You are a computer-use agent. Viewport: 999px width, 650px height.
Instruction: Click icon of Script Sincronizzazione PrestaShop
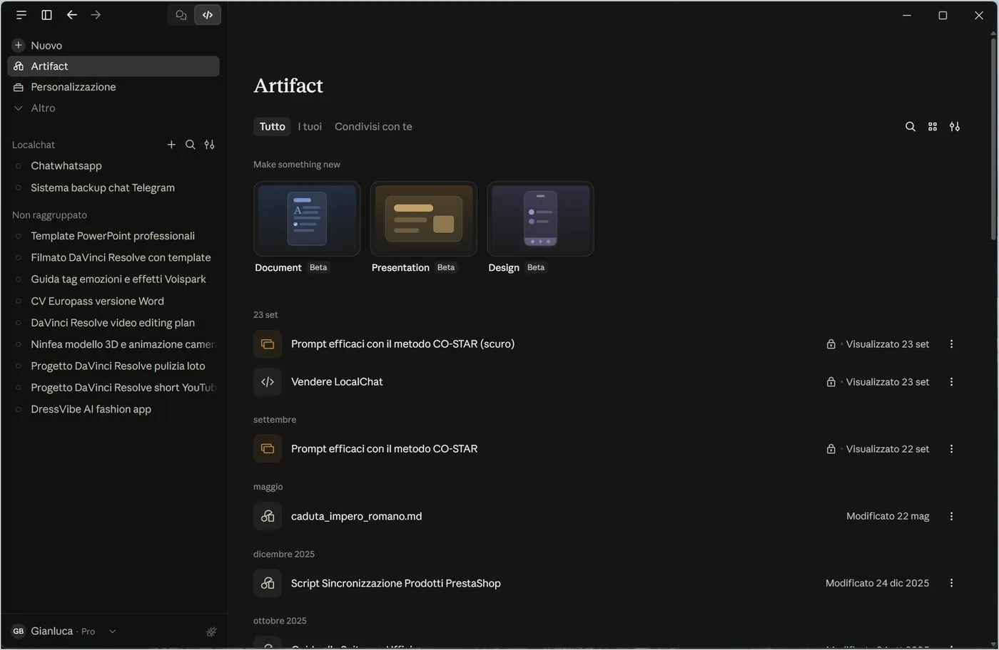268,583
